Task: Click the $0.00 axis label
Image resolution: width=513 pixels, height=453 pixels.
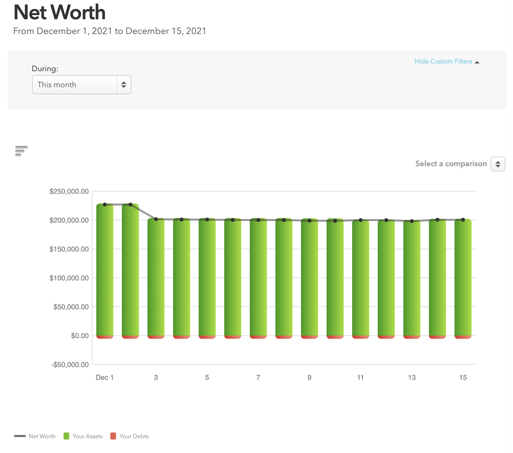Action: point(80,336)
